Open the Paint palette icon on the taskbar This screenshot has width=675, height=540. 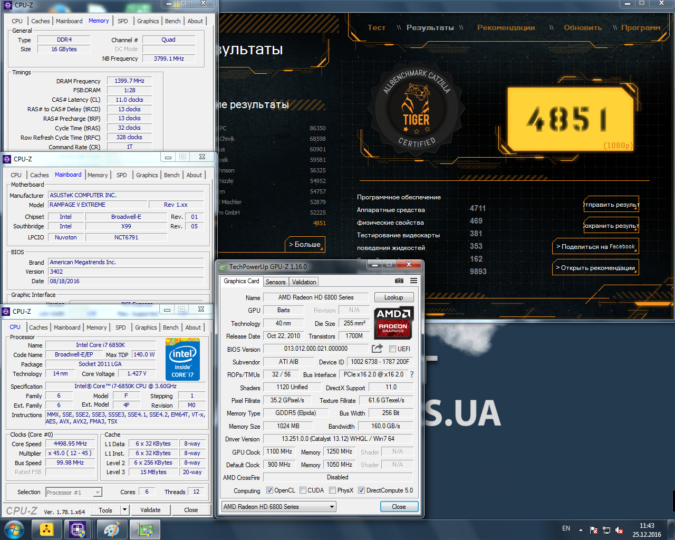(112, 529)
